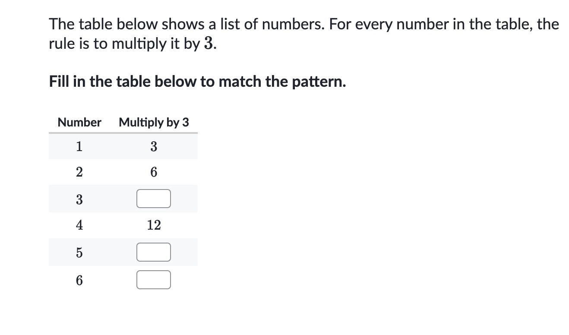
Task: Click the answer box beside number 5
Action: pyautogui.click(x=154, y=252)
